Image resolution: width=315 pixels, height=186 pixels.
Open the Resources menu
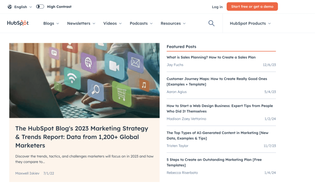[173, 23]
